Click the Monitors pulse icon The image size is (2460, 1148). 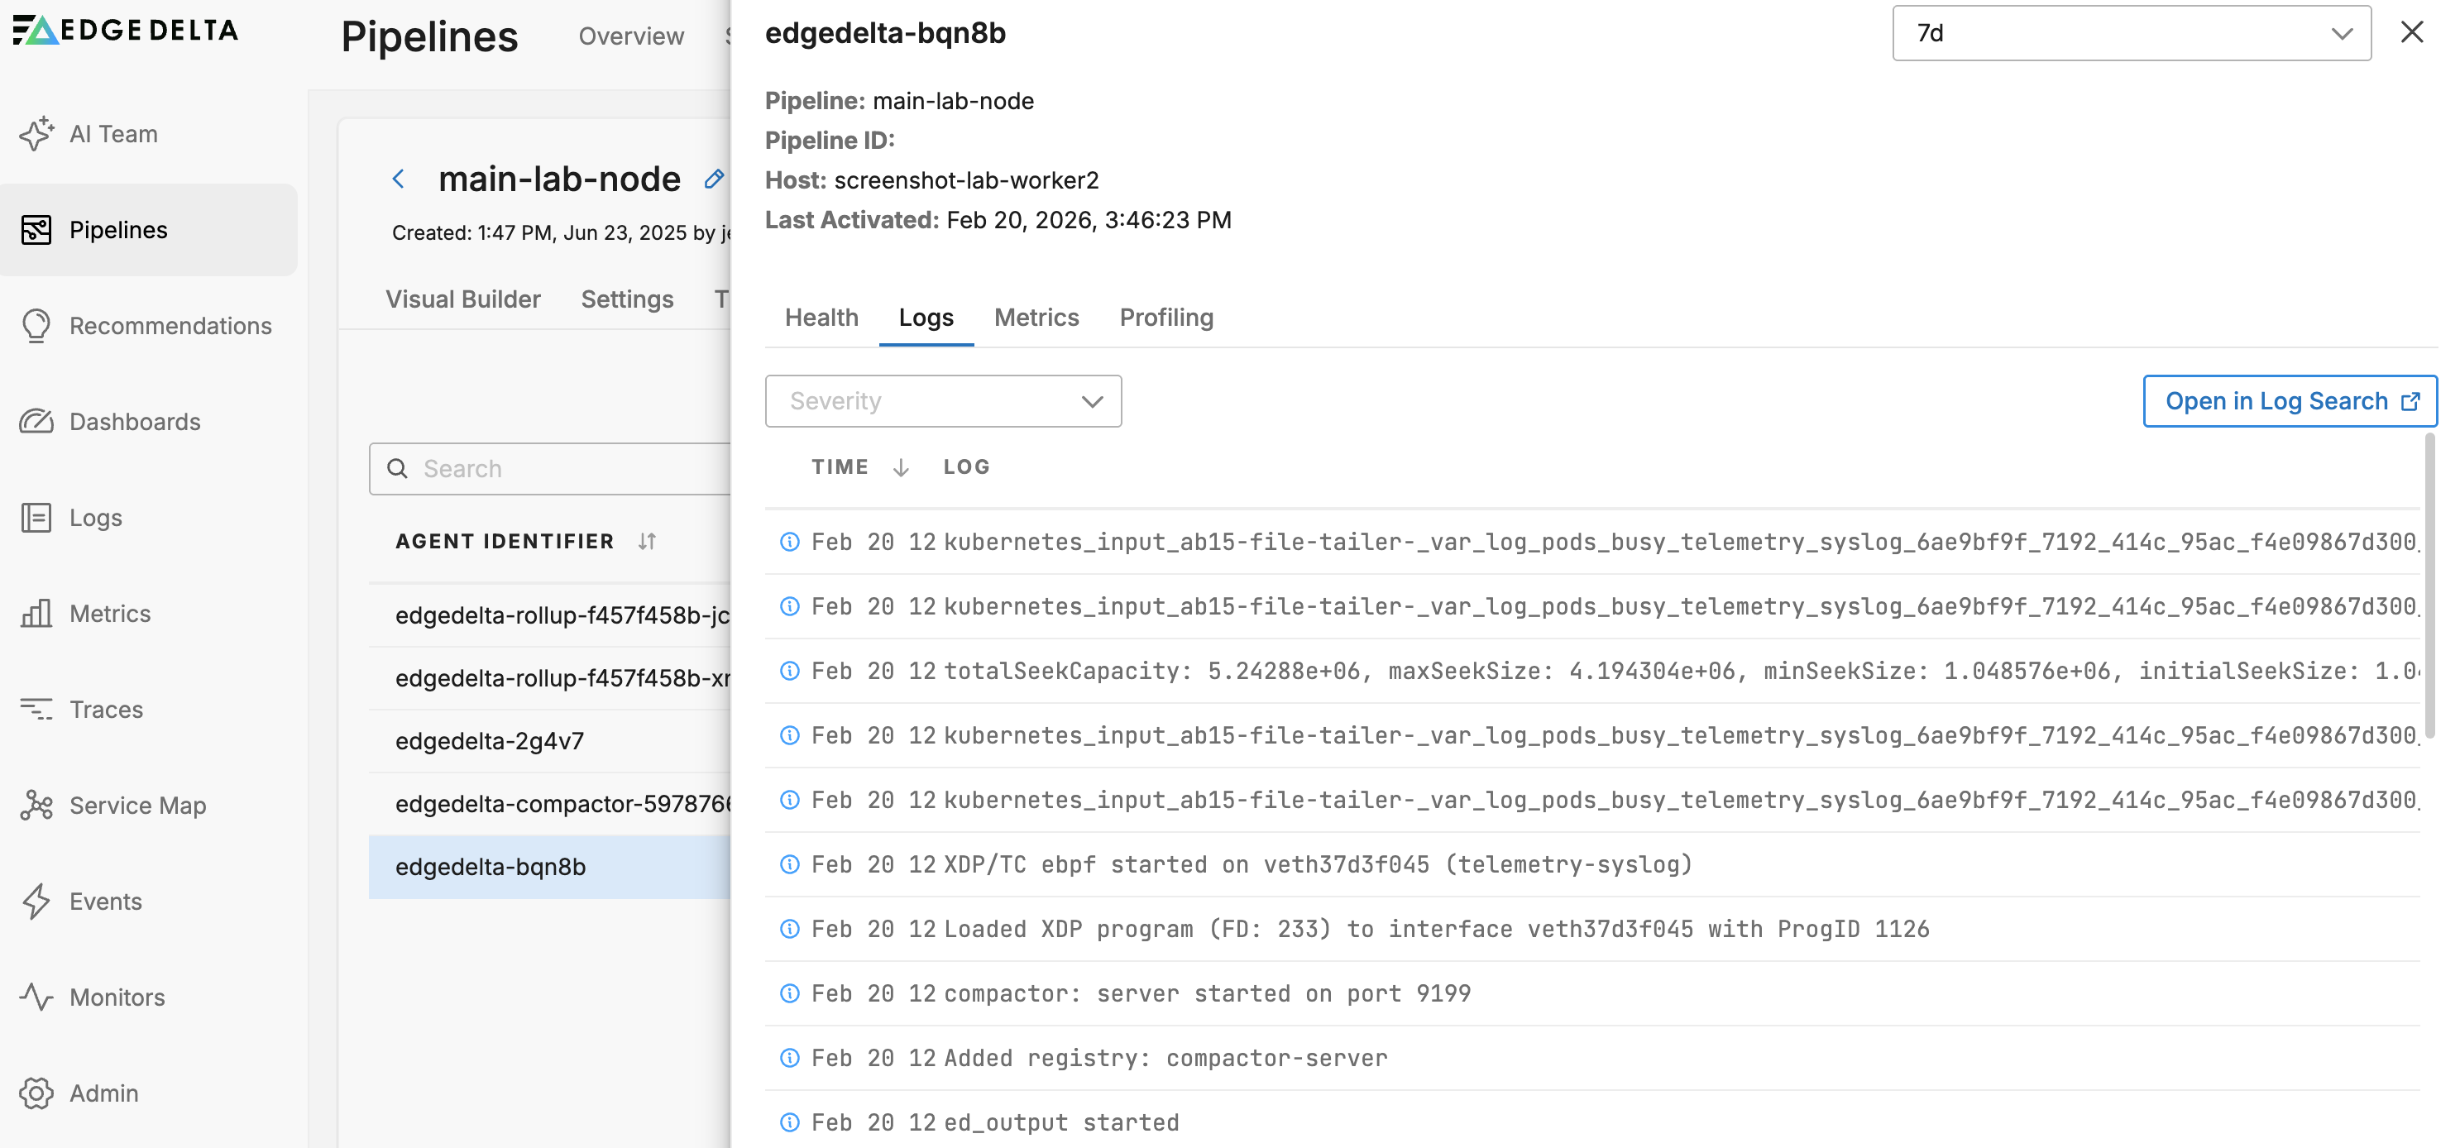point(36,996)
